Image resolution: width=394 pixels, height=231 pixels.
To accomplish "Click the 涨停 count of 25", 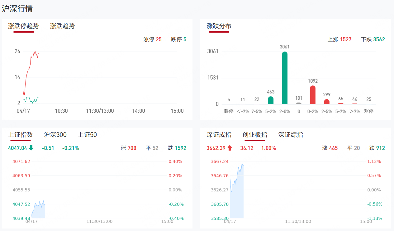I will (x=159, y=39).
